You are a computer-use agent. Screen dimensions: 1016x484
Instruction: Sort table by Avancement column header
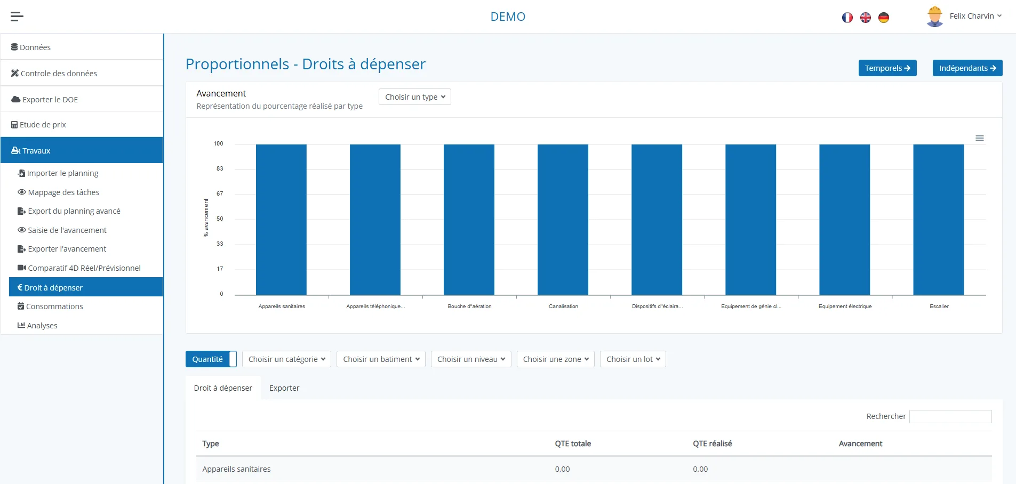pos(860,443)
